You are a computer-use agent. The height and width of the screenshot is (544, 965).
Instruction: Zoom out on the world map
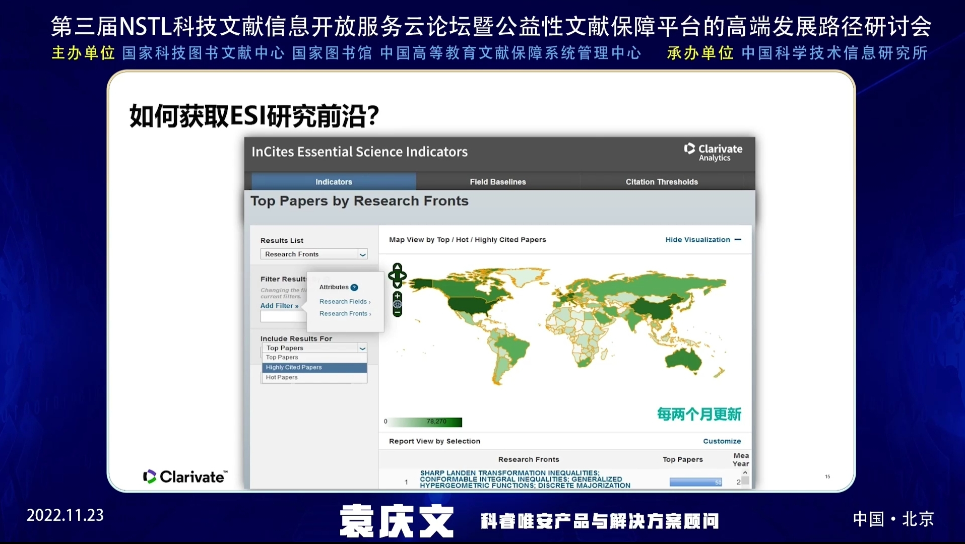[397, 313]
